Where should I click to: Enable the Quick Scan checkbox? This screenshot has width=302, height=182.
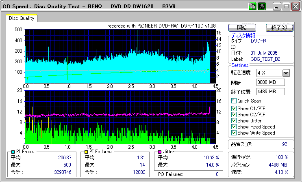234,101
